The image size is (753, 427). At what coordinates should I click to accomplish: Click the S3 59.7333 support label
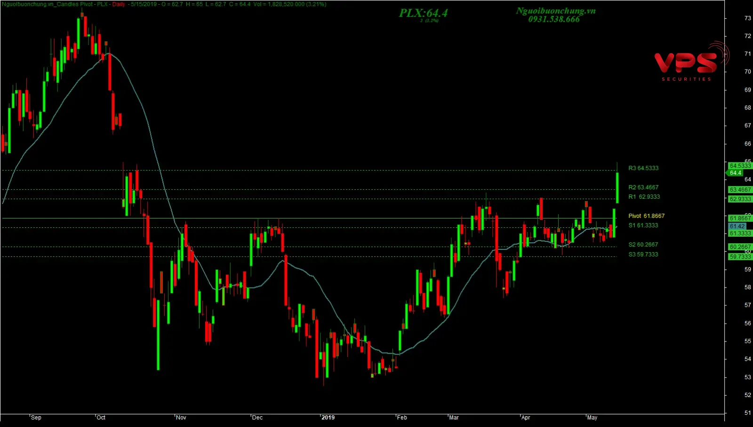pos(643,255)
